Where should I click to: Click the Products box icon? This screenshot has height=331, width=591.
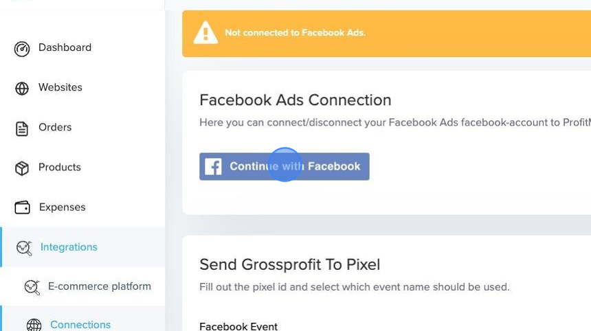(22, 168)
